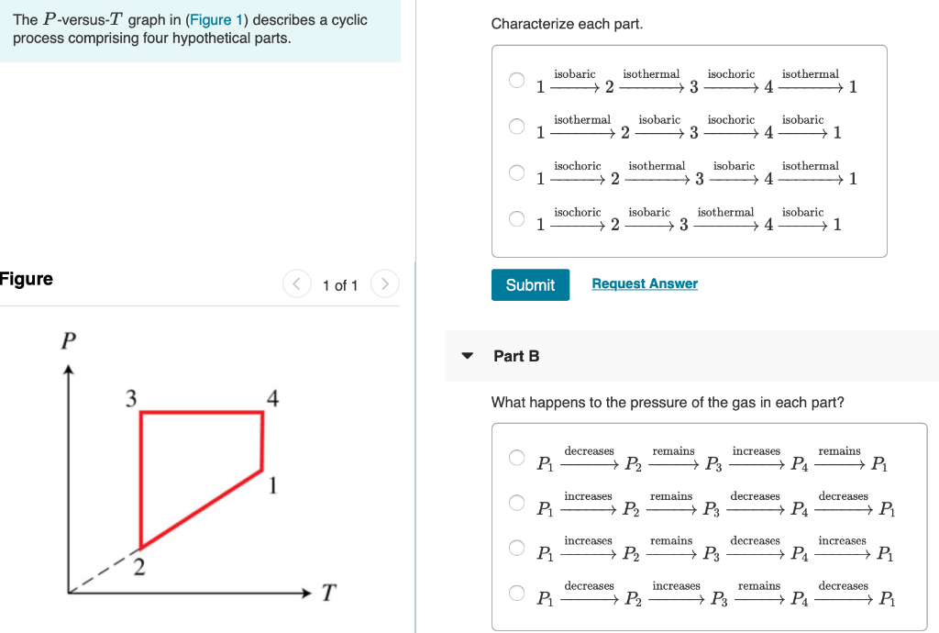This screenshot has height=633, width=939.
Task: Select the increases-remains-decreases-decreases pressure option
Action: (516, 502)
